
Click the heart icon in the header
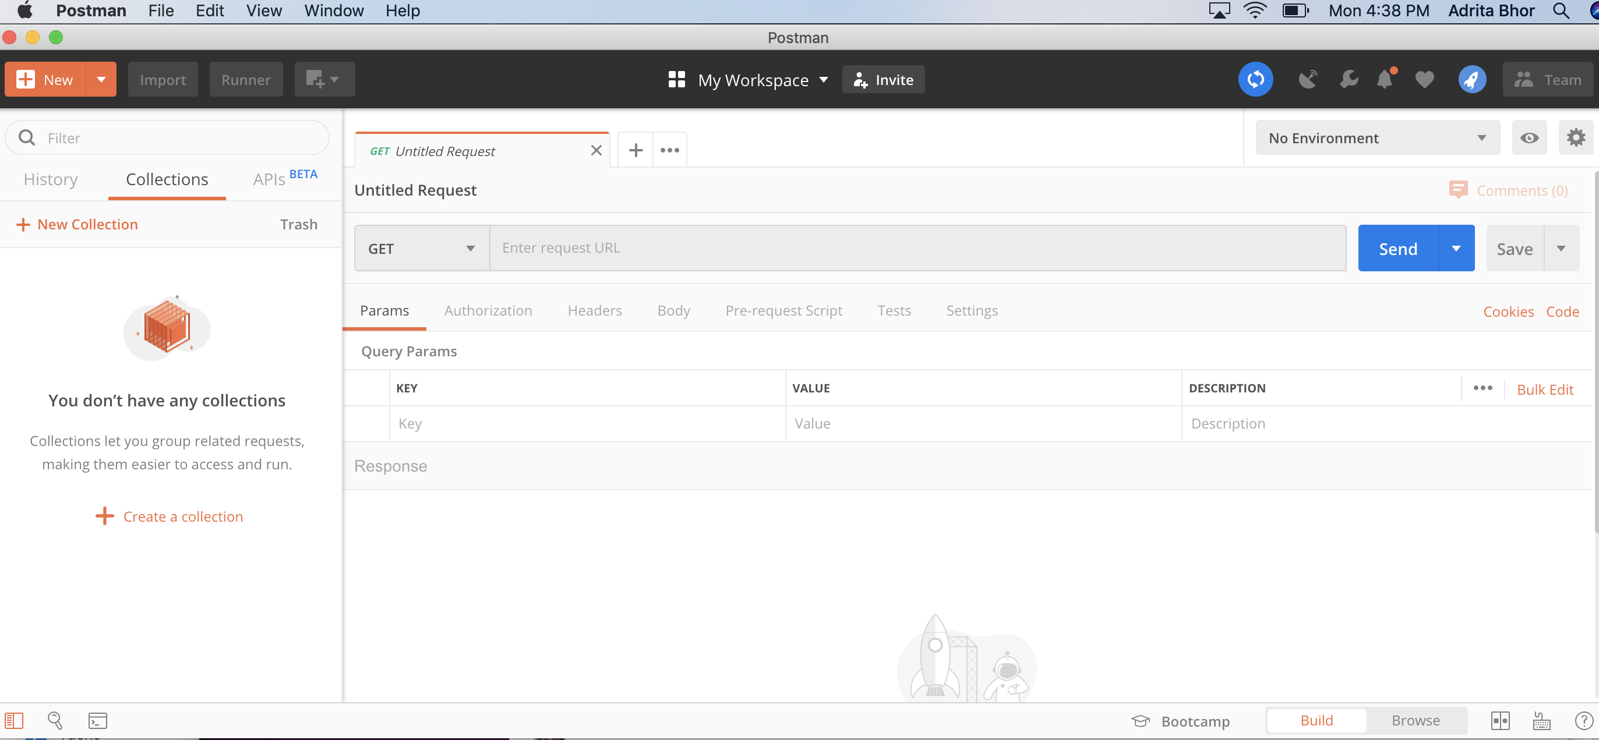click(x=1424, y=79)
